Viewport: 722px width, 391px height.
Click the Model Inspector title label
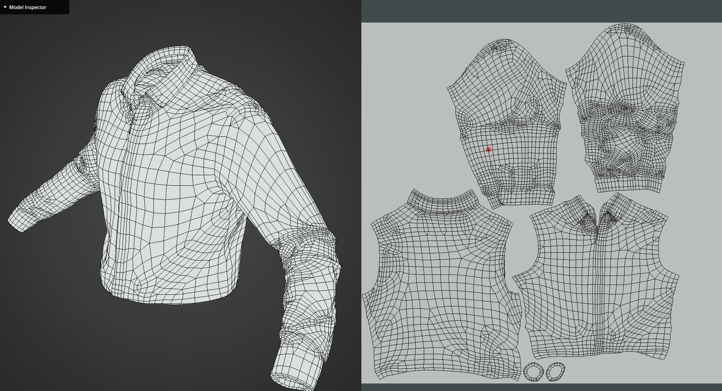click(28, 7)
